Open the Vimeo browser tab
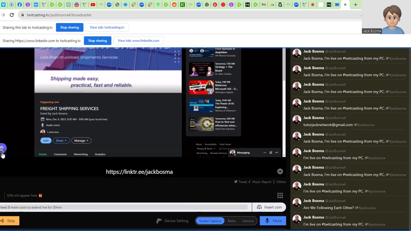Viewport: 411px width, 231px height. point(3,5)
